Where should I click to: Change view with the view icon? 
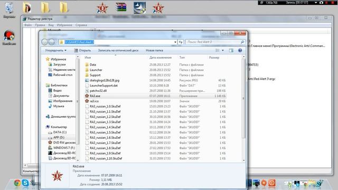click(217, 51)
